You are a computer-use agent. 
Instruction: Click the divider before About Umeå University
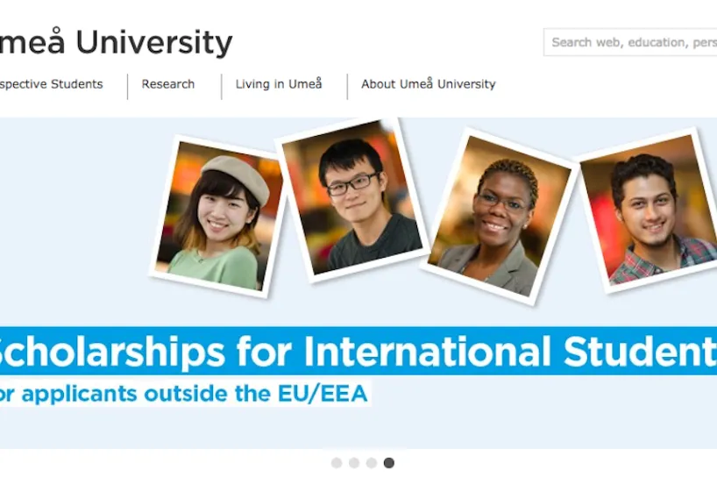(x=347, y=87)
